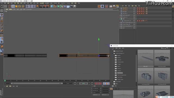
Task: Click the coordinate system icon beside Z
Action: pyautogui.click(x=37, y=6)
